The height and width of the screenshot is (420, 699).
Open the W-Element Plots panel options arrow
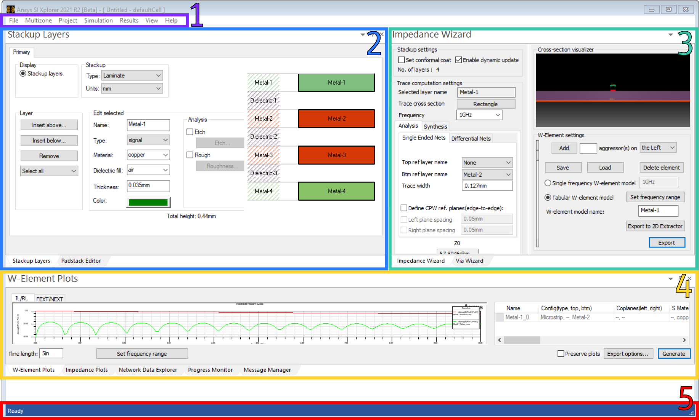[x=670, y=279]
